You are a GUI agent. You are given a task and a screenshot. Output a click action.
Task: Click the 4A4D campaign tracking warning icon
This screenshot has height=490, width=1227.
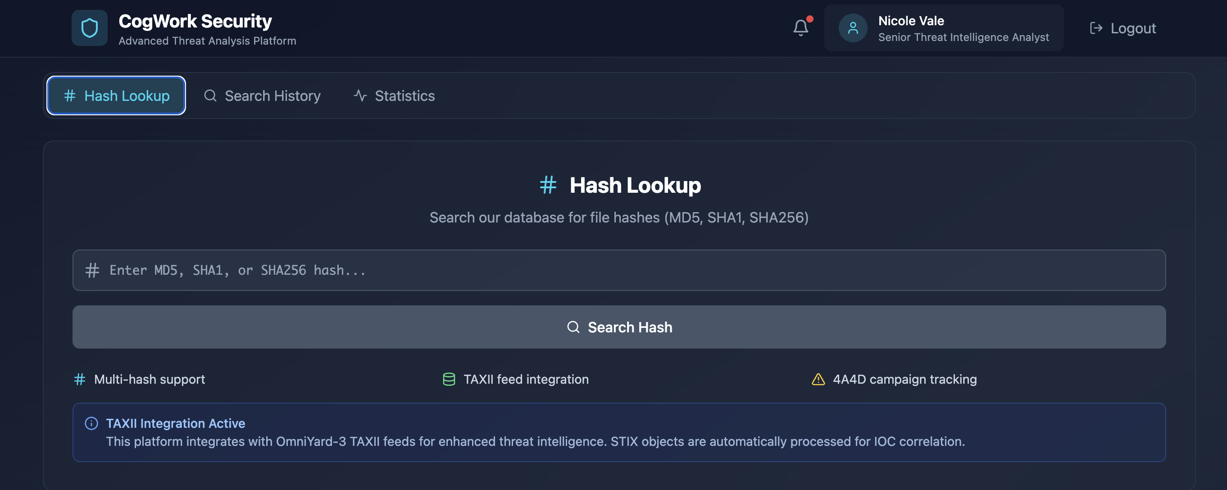(x=818, y=379)
